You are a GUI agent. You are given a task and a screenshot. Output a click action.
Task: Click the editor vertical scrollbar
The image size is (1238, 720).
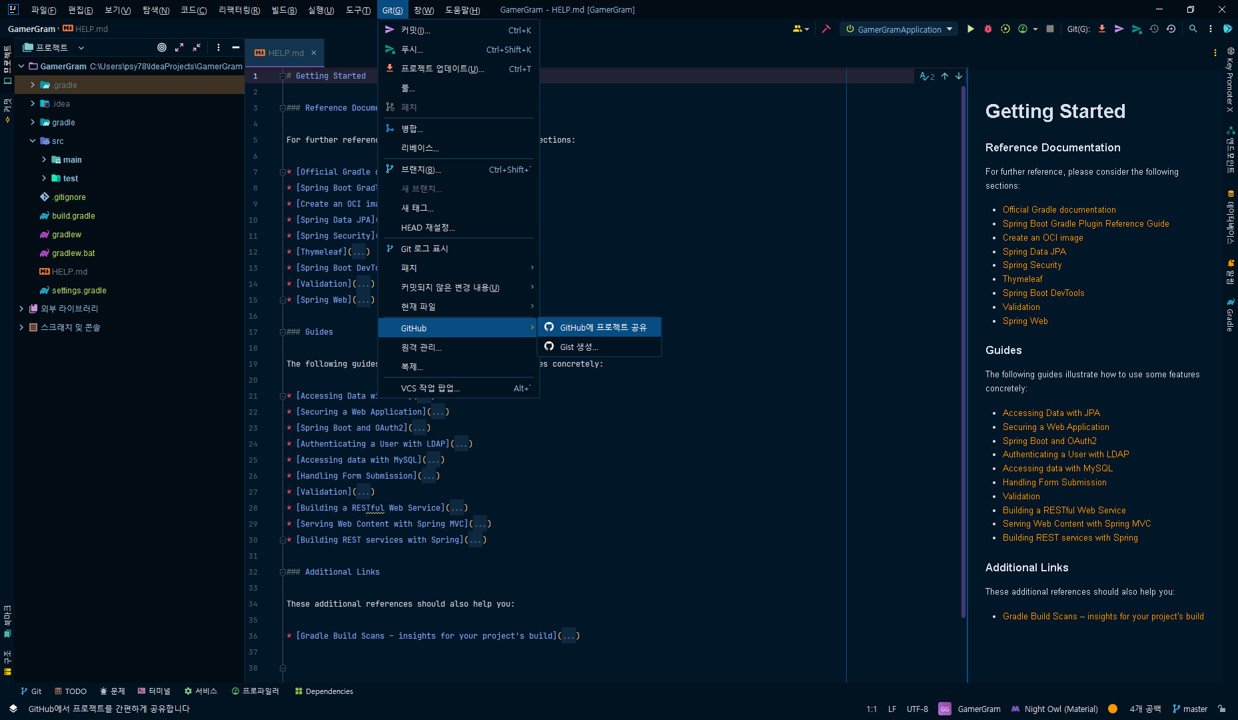pyautogui.click(x=963, y=352)
